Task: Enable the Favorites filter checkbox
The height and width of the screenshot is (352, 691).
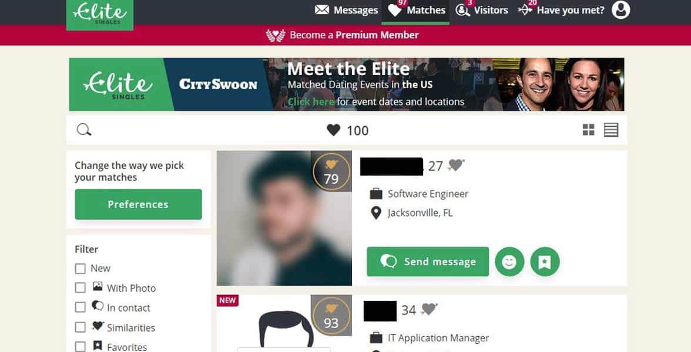Action: pos(80,346)
